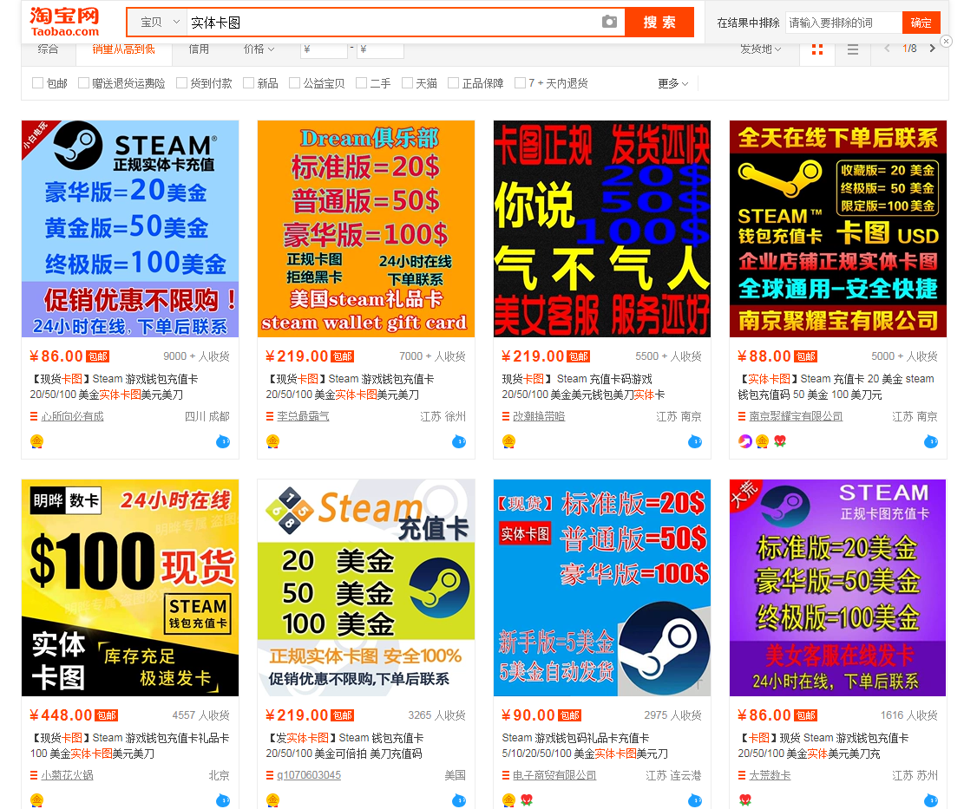
Task: Click red flower icon under 南京聚耀宝有限公司
Action: point(780,441)
